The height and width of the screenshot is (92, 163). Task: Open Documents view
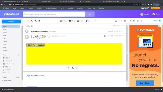[8, 61]
